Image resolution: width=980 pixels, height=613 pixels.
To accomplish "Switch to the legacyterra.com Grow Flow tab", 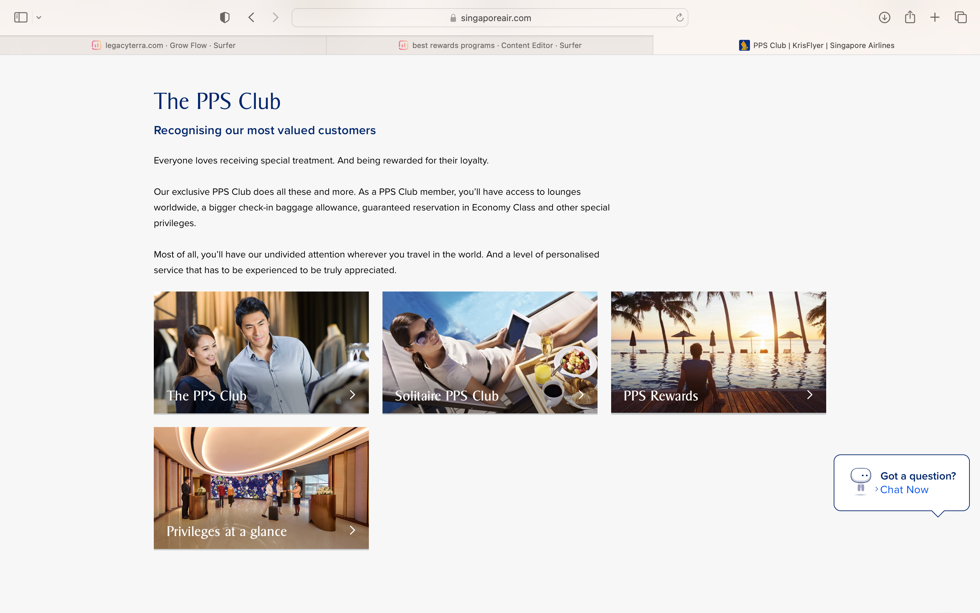I will (163, 45).
